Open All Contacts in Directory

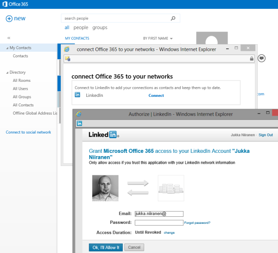(23, 105)
